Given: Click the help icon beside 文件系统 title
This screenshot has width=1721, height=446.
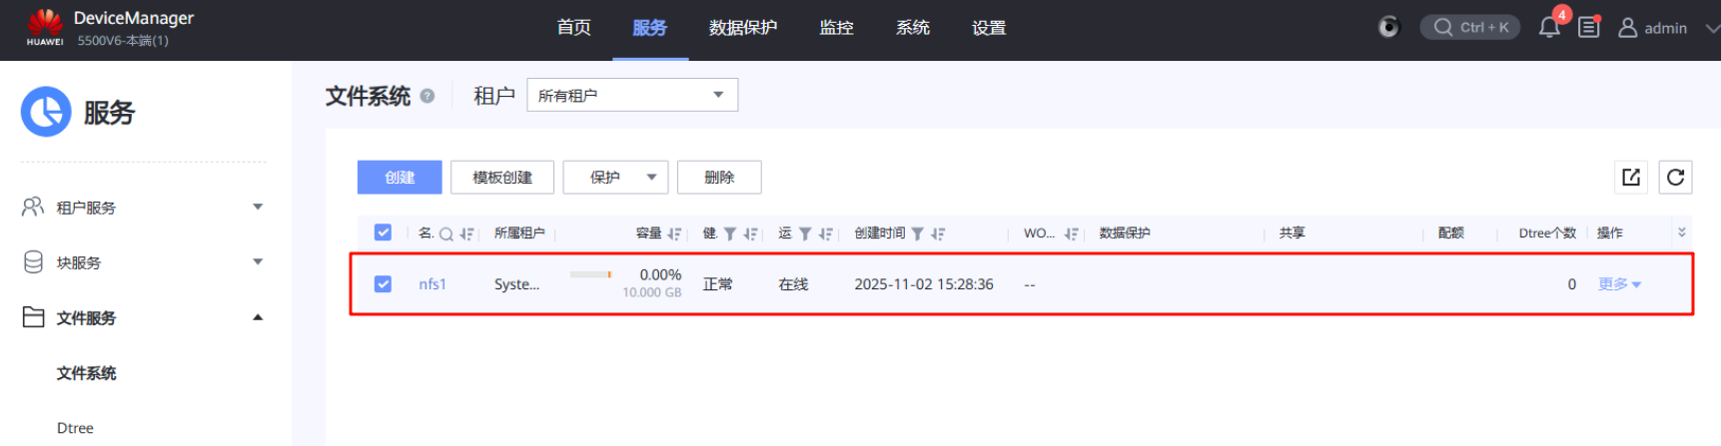Looking at the screenshot, I should 428,96.
